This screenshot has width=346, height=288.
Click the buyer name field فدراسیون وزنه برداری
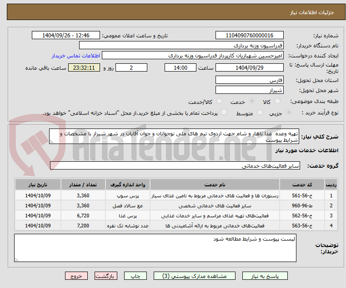[181, 46]
